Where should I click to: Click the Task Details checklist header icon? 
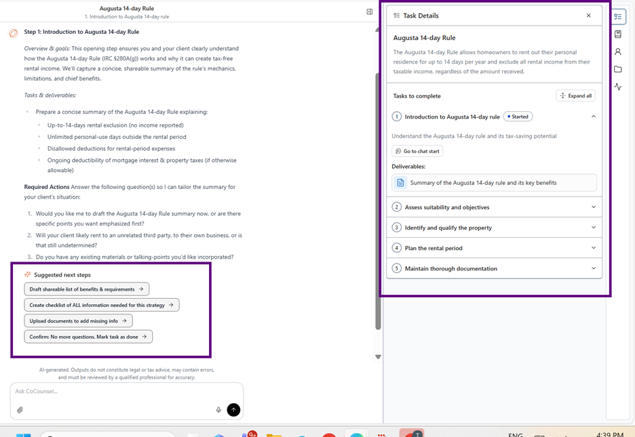click(397, 16)
